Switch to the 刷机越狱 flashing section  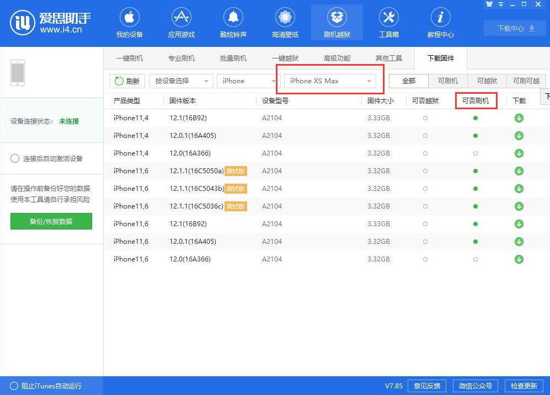337,22
